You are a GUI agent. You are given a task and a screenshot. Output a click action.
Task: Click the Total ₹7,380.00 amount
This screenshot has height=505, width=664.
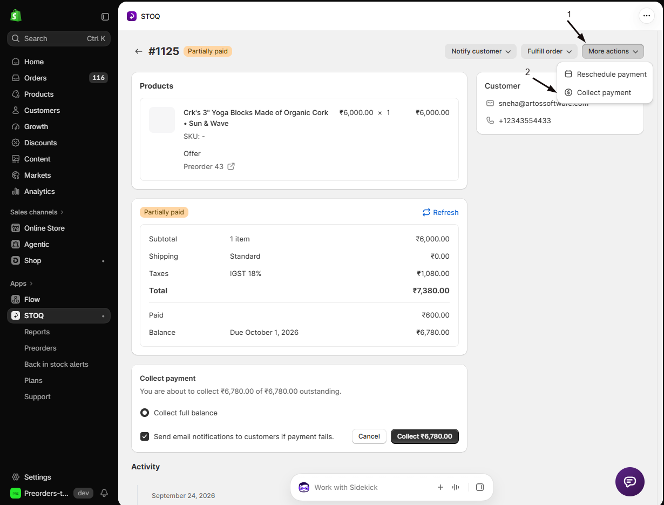point(431,291)
